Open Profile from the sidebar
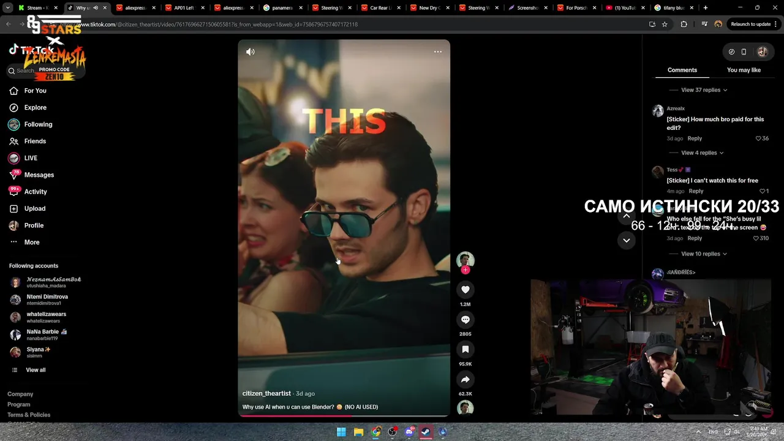 click(x=34, y=225)
